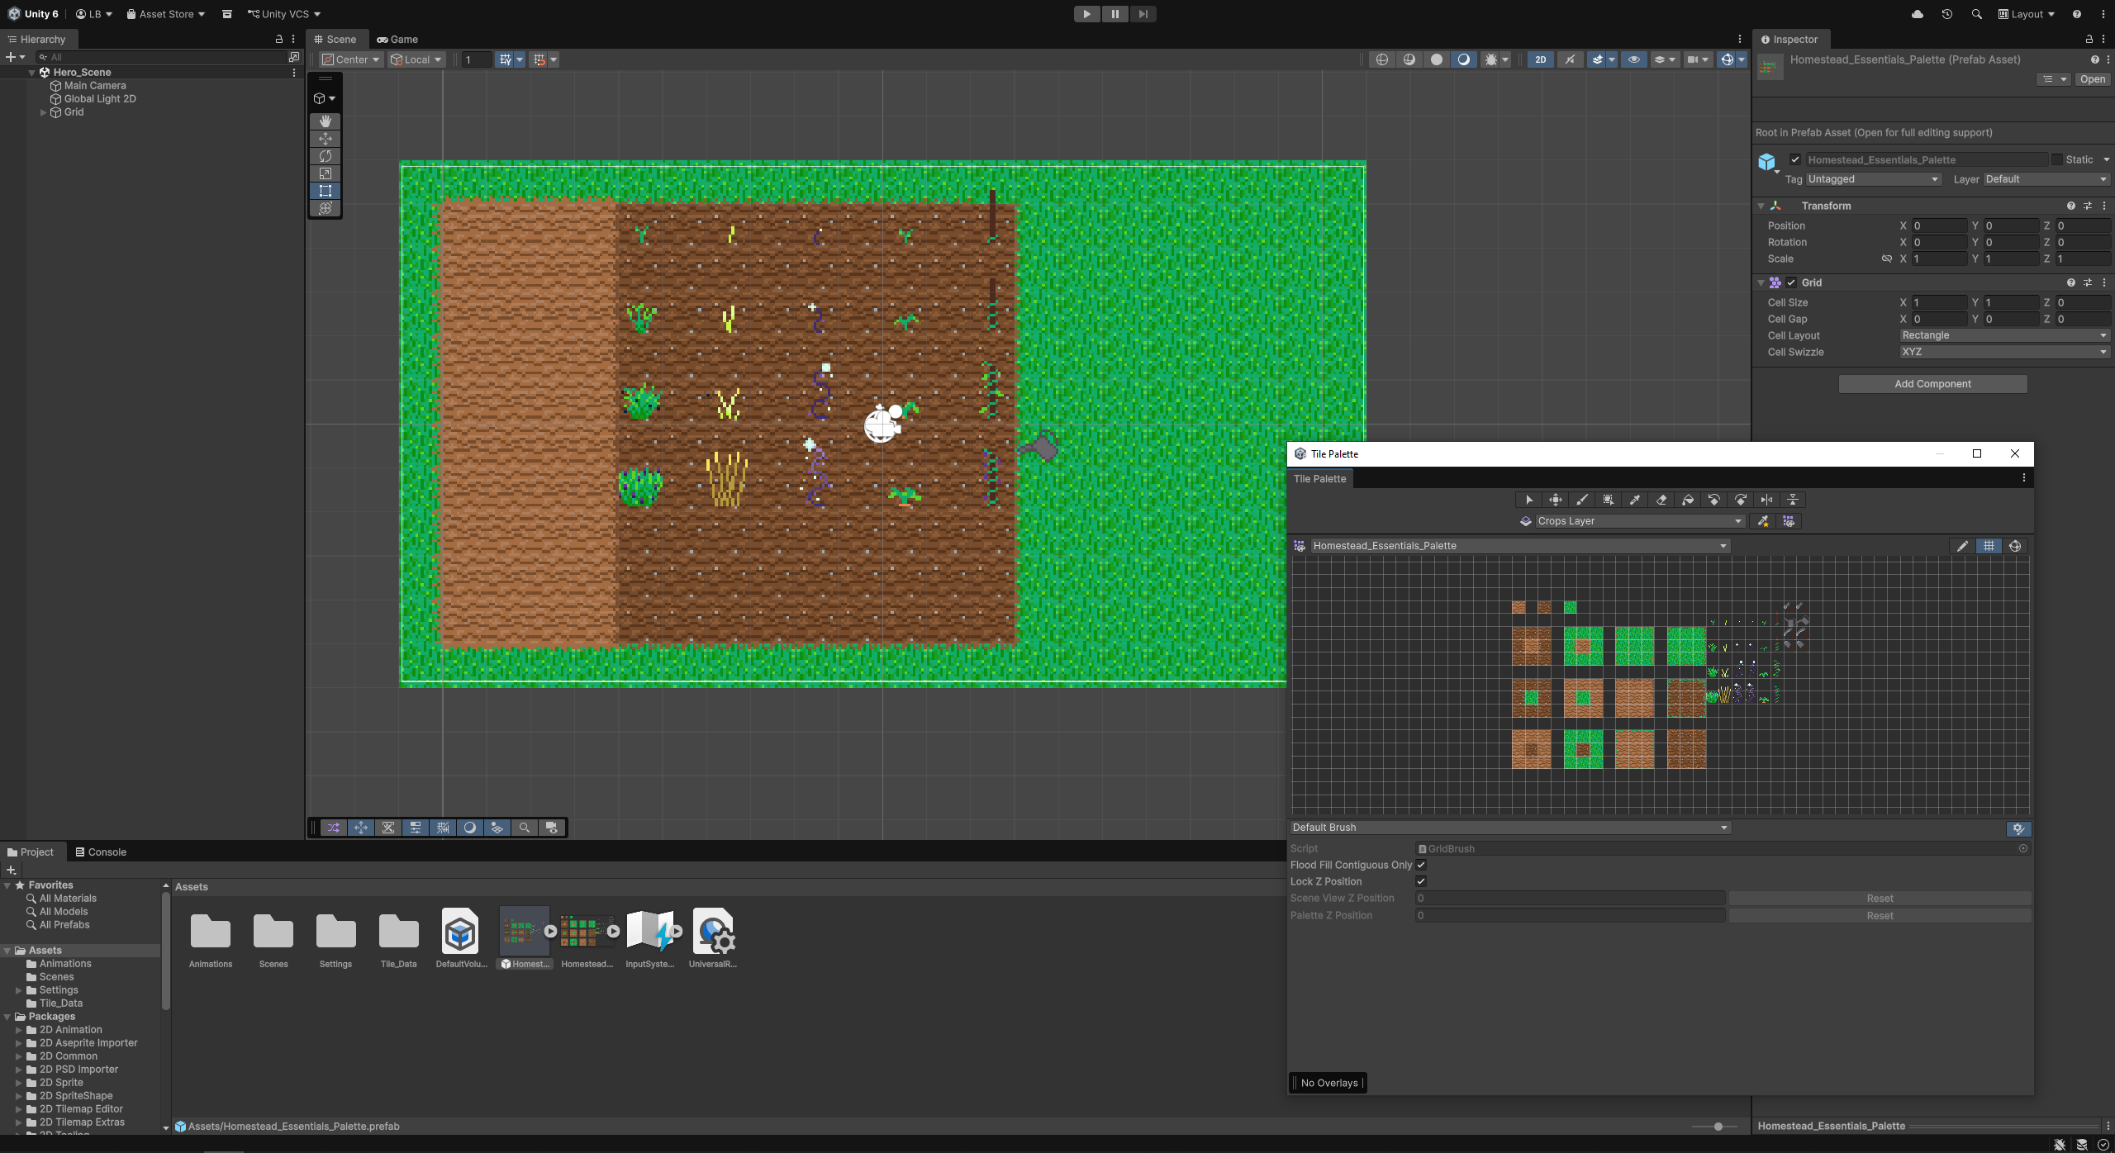Viewport: 2115px width, 1153px height.
Task: Open the Default Brush dropdown
Action: pyautogui.click(x=1509, y=828)
